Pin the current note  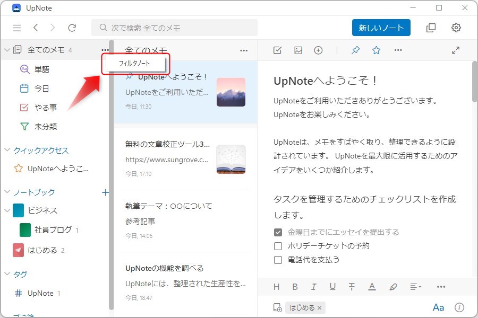point(355,50)
